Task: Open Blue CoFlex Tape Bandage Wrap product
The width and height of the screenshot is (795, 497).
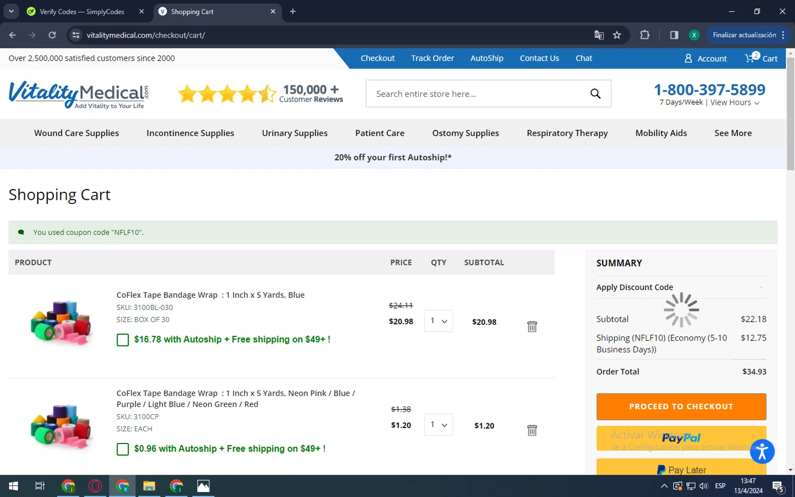Action: [x=210, y=295]
